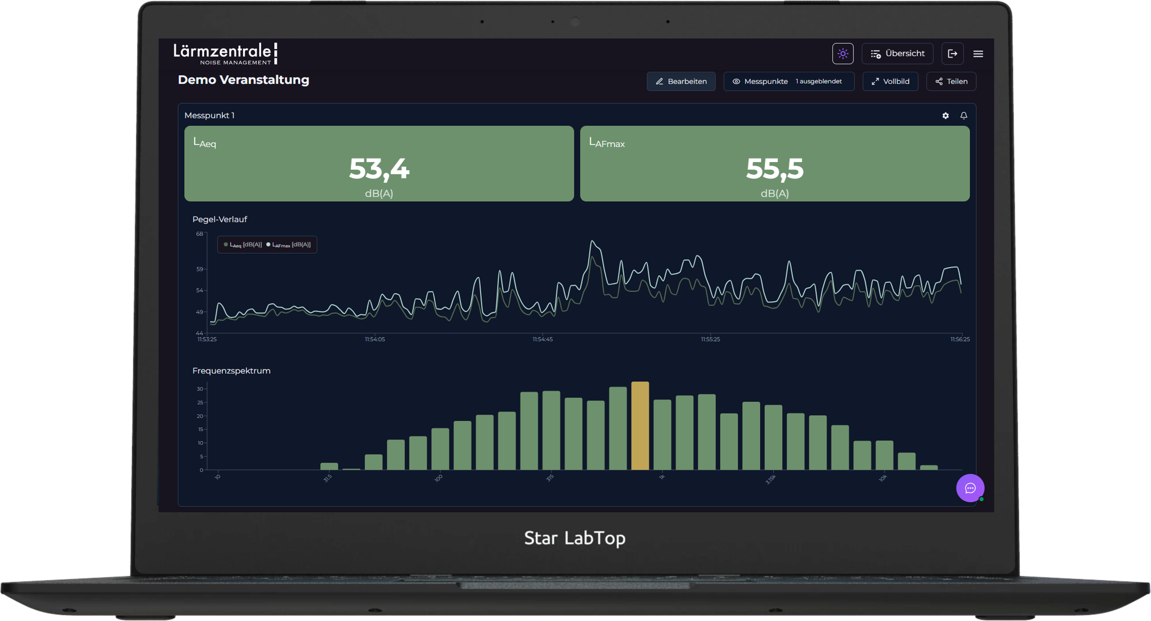Open Messpunkt 1 settings gear
This screenshot has height=621, width=1151.
945,115
